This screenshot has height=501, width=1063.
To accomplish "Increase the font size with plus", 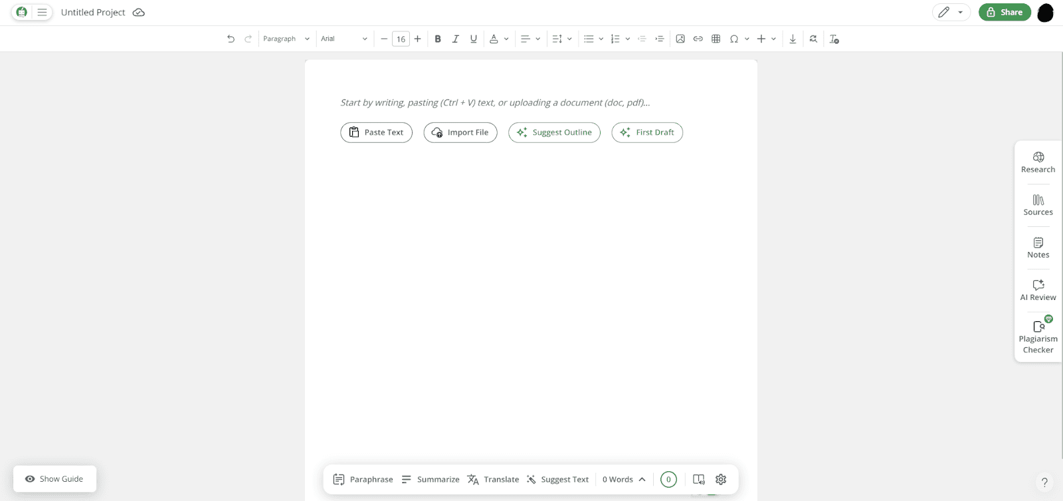I will [418, 39].
